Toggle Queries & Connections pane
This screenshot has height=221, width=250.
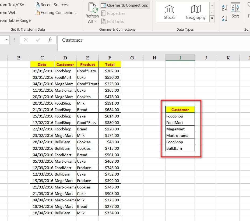[x=125, y=5]
